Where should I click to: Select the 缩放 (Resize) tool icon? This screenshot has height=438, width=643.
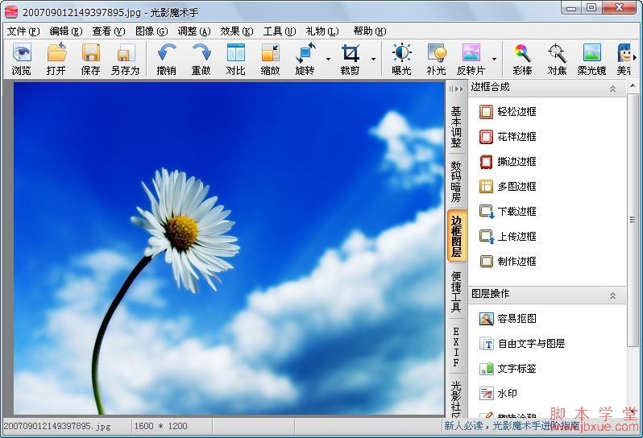coord(270,53)
